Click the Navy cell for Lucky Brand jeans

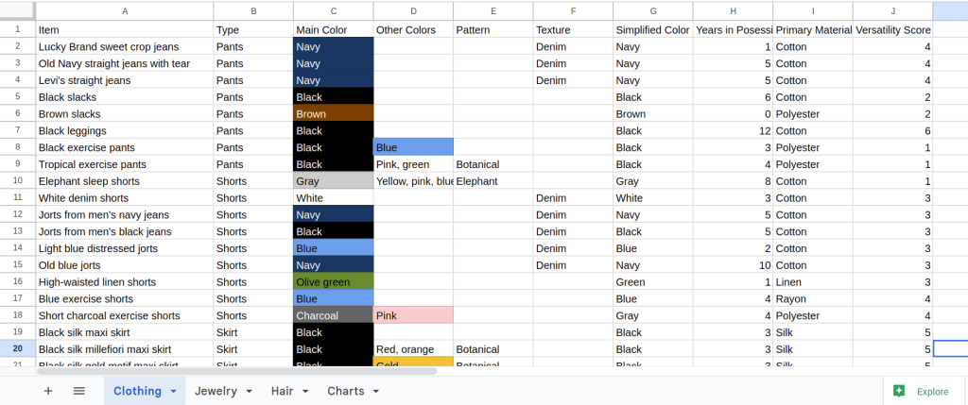pos(334,46)
